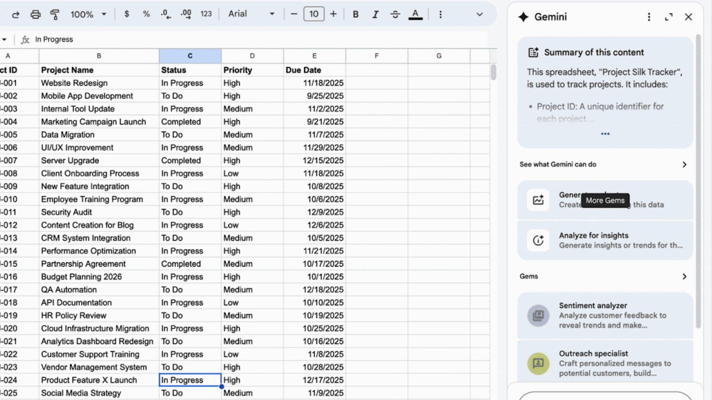Select Marketing Campaign Launch cell

(99, 122)
